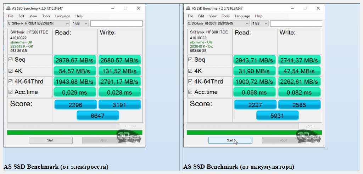Open Tools menu in left window

(46, 16)
